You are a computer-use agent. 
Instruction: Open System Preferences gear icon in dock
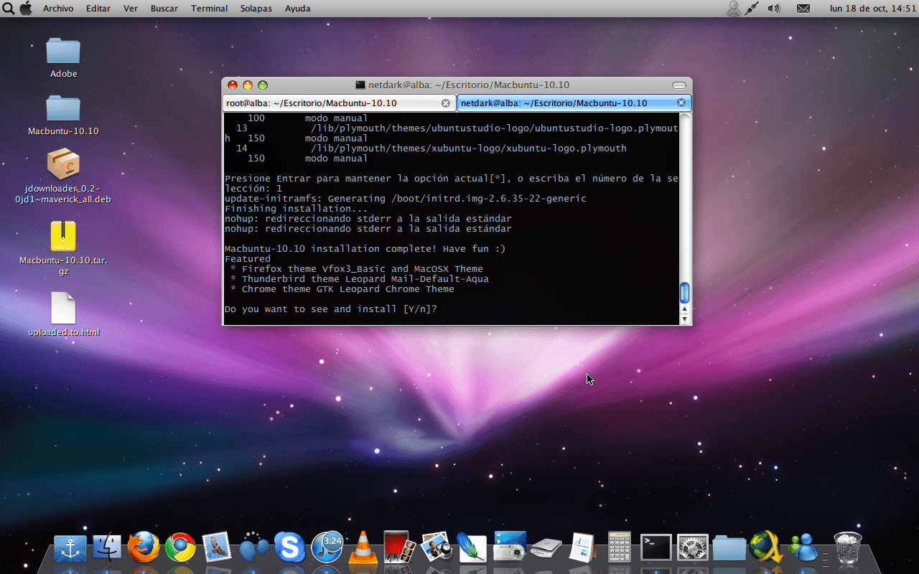click(x=693, y=548)
